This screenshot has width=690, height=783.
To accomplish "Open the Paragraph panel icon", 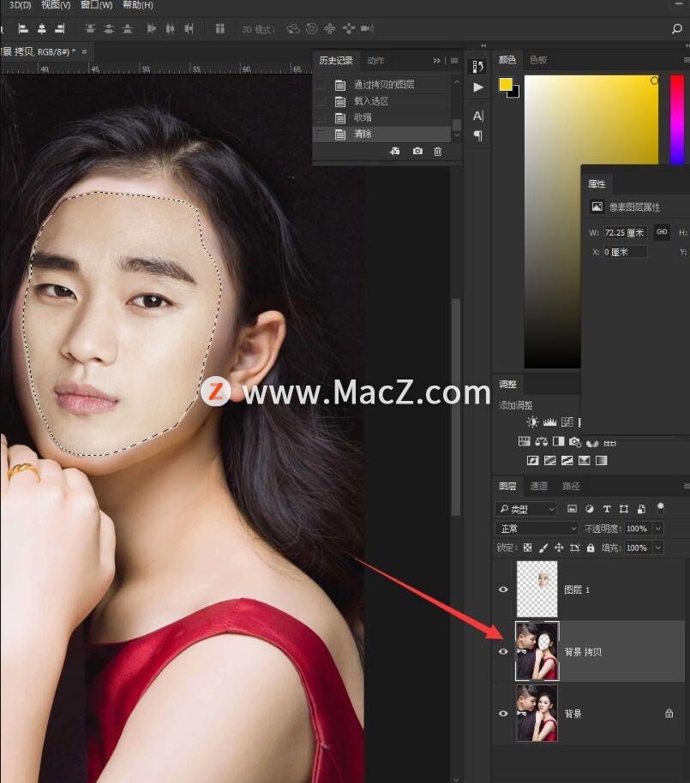I will click(x=478, y=135).
